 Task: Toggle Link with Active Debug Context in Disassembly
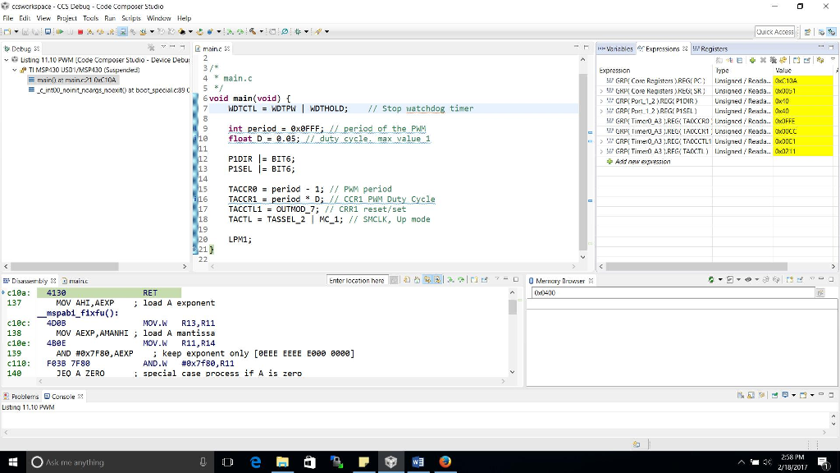(427, 280)
